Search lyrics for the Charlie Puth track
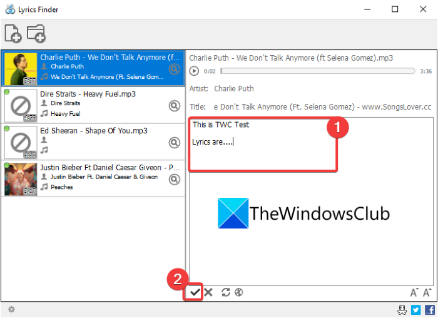This screenshot has width=438, height=318. click(x=175, y=69)
